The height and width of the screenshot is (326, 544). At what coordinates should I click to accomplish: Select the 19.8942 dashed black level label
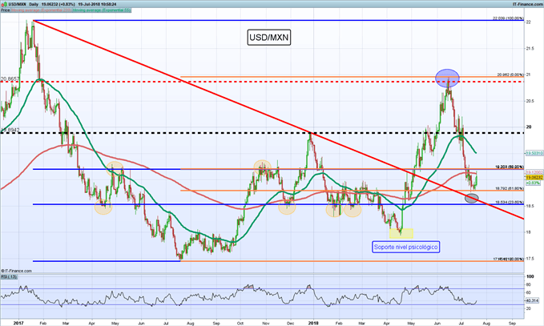point(10,130)
